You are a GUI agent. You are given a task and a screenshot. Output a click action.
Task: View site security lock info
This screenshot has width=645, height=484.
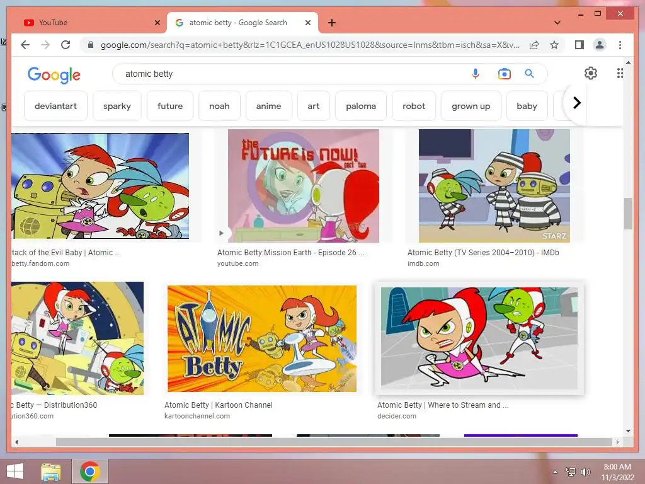click(91, 45)
